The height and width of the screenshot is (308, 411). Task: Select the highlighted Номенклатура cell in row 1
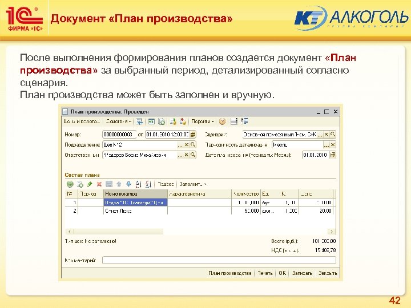[135, 202]
